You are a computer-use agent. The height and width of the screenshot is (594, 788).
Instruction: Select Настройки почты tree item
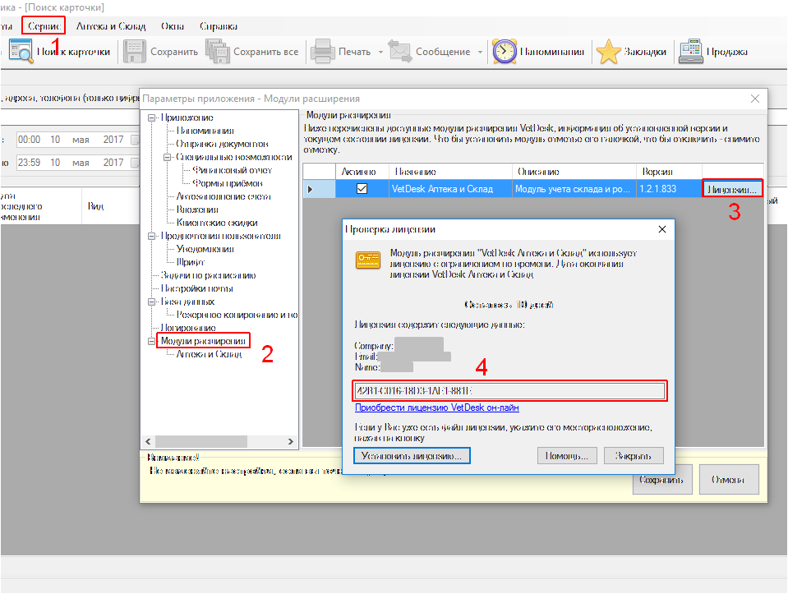tap(197, 288)
